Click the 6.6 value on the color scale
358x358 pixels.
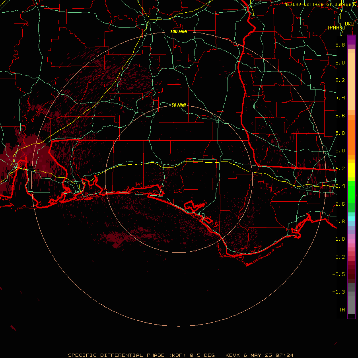click(340, 115)
